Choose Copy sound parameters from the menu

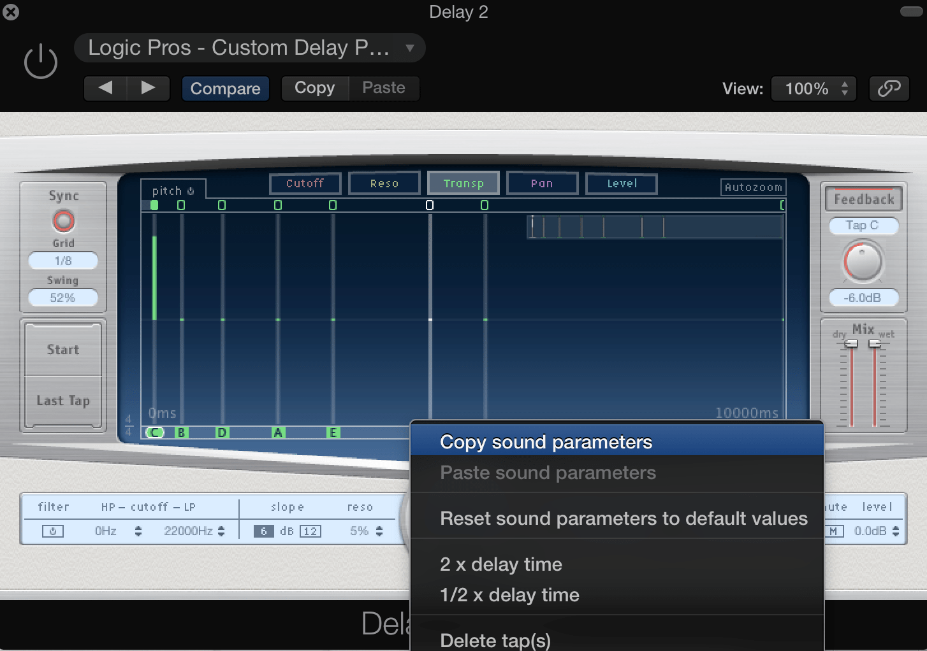click(546, 441)
